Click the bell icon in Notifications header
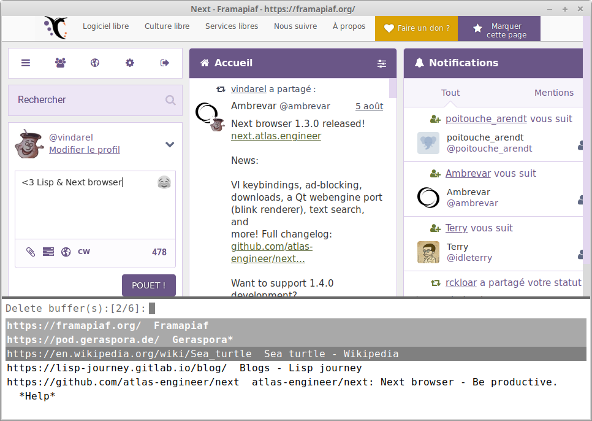Screen dimensions: 592x421 tap(419, 63)
